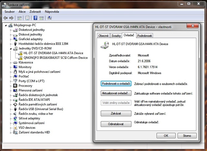The height and width of the screenshot is (151, 207).
Task: Click the Monitory monitor icon
Action: pos(15,67)
